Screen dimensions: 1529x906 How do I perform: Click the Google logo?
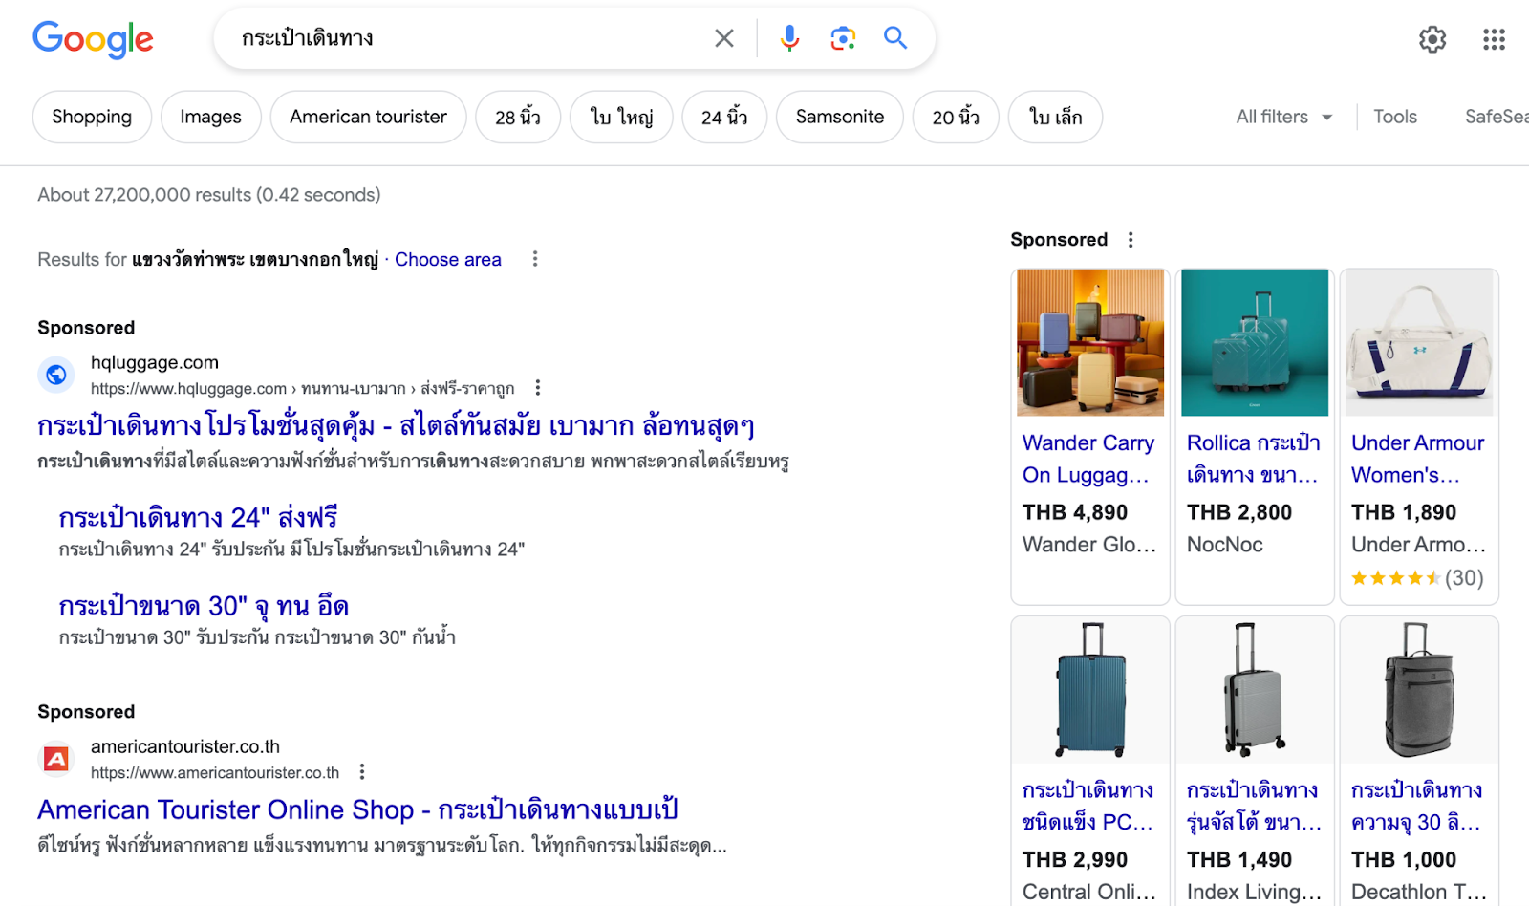tap(93, 39)
